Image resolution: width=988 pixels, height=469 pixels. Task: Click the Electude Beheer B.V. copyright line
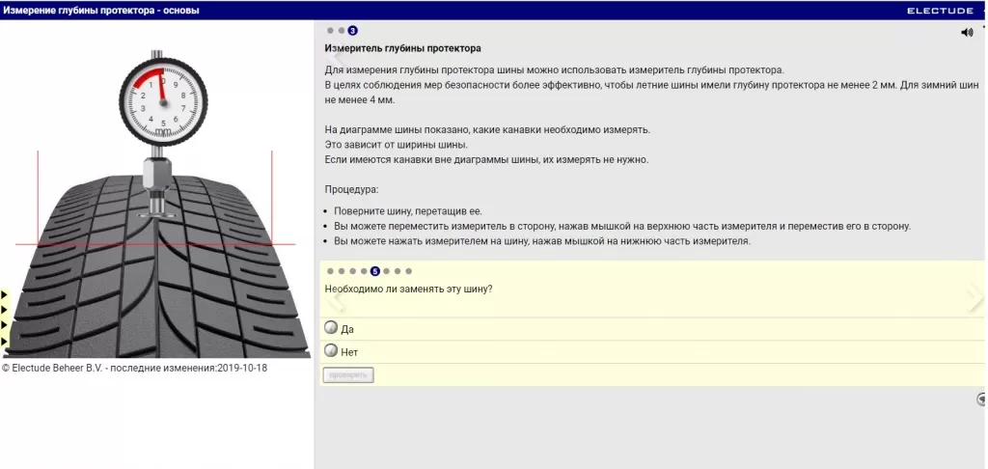click(134, 368)
